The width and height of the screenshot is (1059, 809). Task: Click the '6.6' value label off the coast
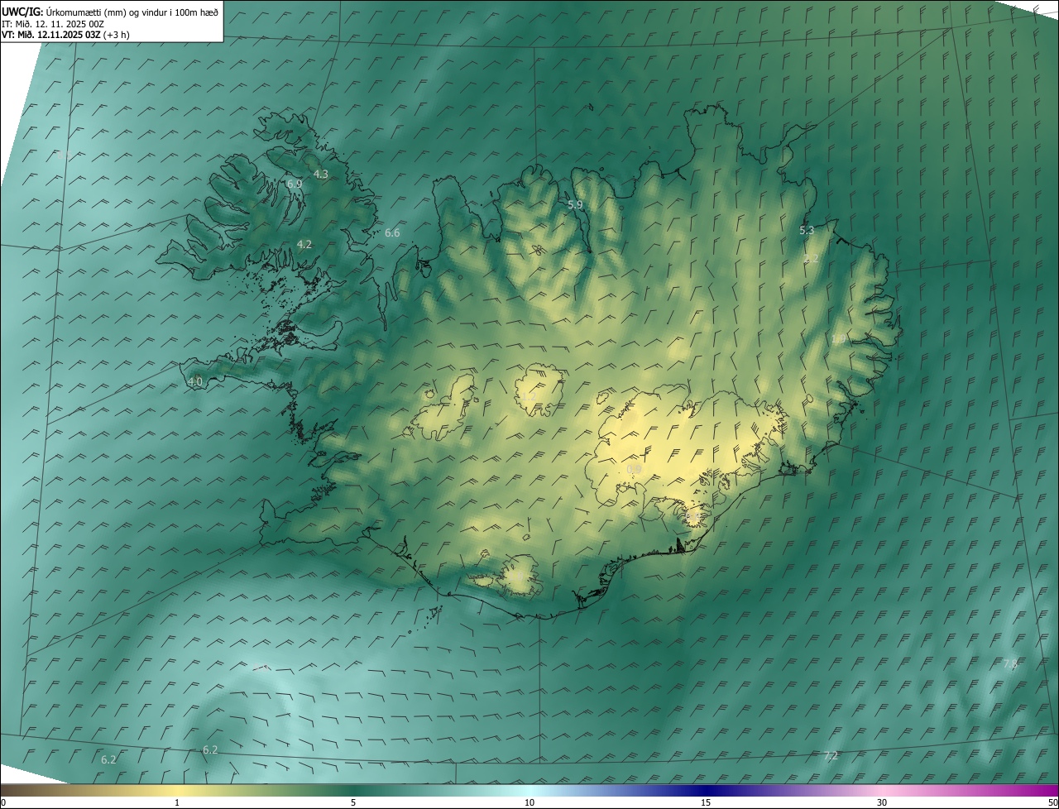[392, 233]
